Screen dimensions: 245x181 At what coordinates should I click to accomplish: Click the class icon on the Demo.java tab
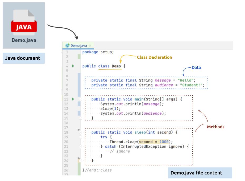(68, 46)
